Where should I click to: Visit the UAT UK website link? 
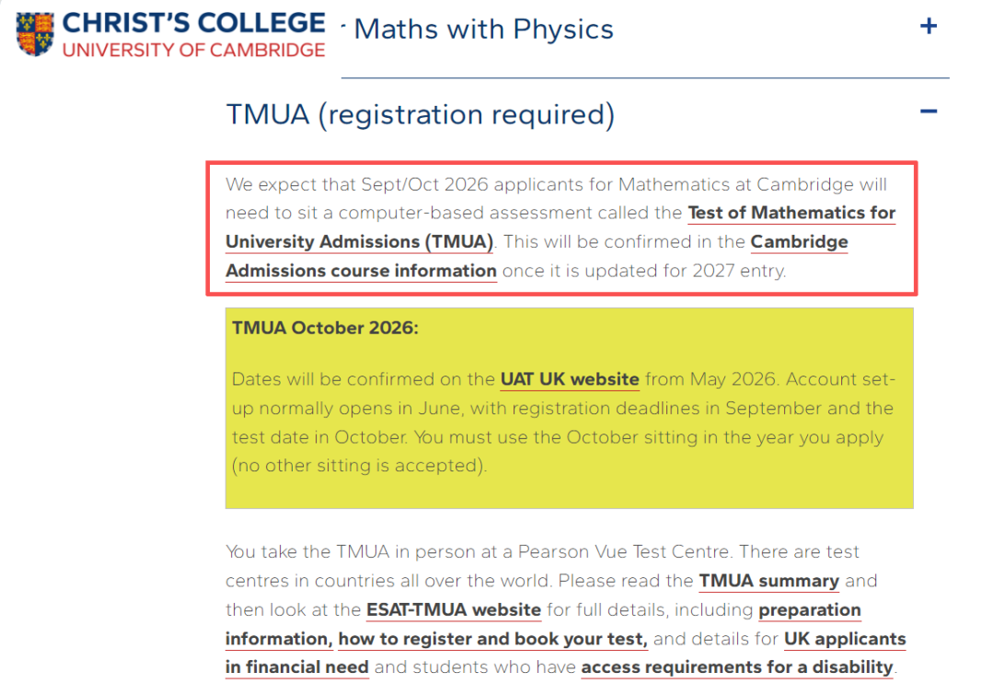click(570, 379)
